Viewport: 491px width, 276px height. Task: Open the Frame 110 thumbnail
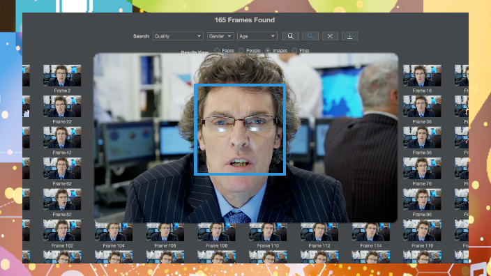(268, 232)
